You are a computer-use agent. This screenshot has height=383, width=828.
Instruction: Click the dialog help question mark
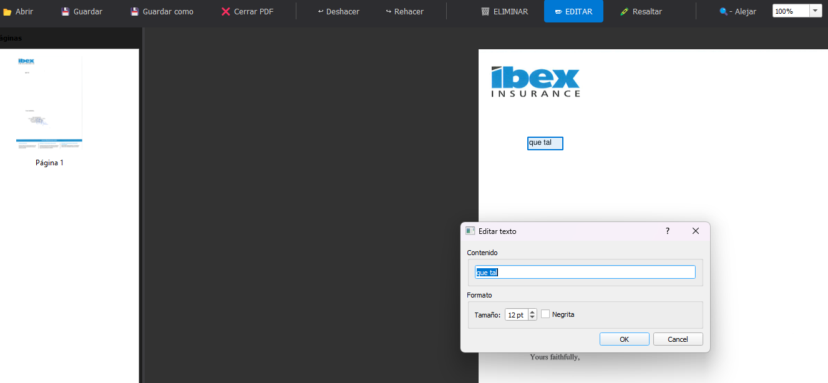[668, 231]
